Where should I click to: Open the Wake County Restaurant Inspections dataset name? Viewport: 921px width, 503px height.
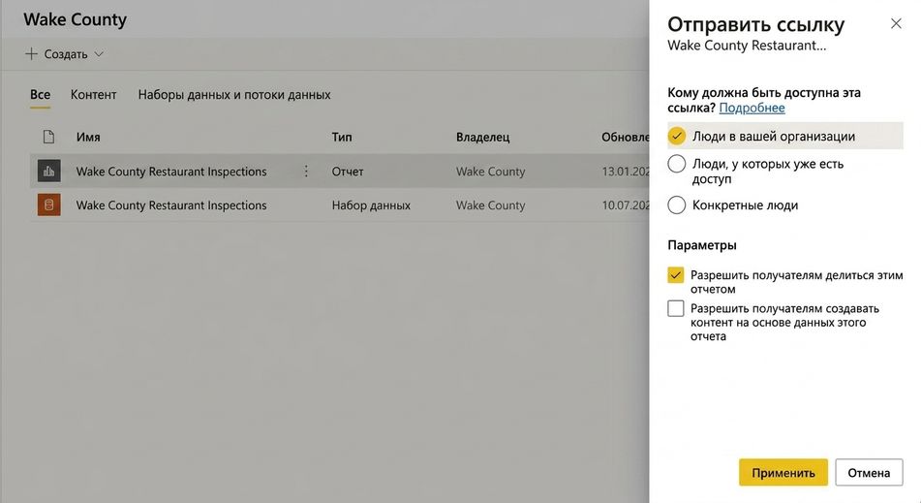(170, 205)
